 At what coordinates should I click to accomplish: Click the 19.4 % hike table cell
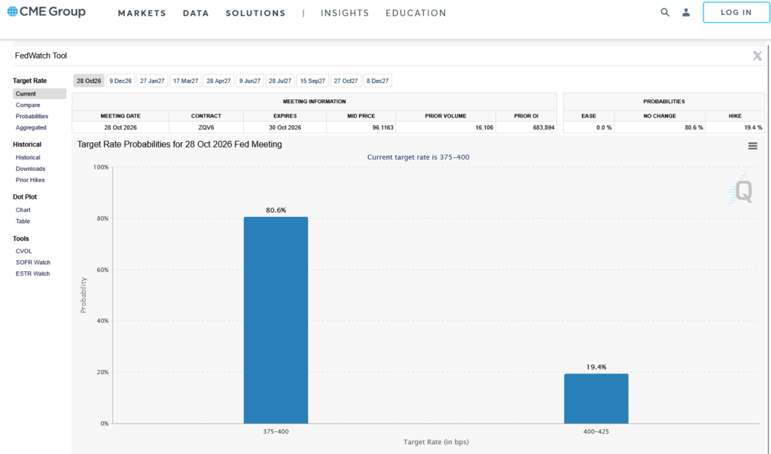pyautogui.click(x=735, y=127)
